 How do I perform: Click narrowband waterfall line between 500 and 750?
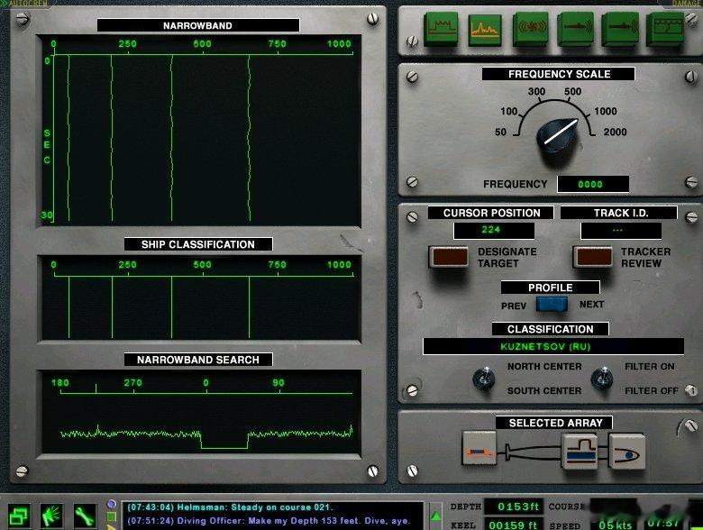[250, 138]
